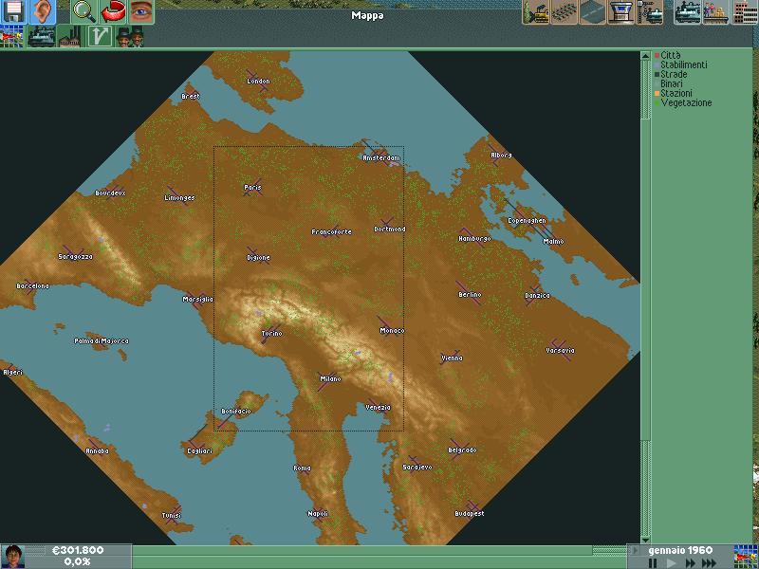The image size is (759, 569).
Task: Select the control tower building tool
Action: click(x=620, y=12)
